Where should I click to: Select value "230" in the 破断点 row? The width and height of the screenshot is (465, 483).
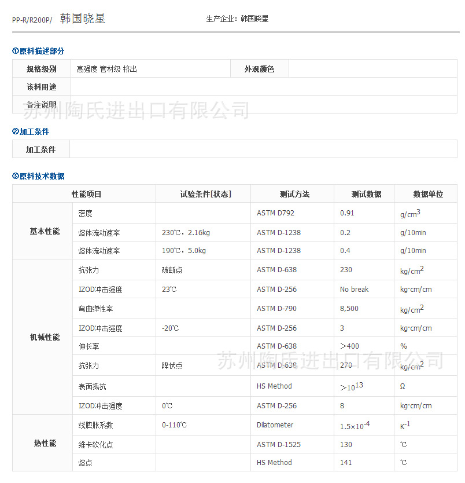click(346, 269)
